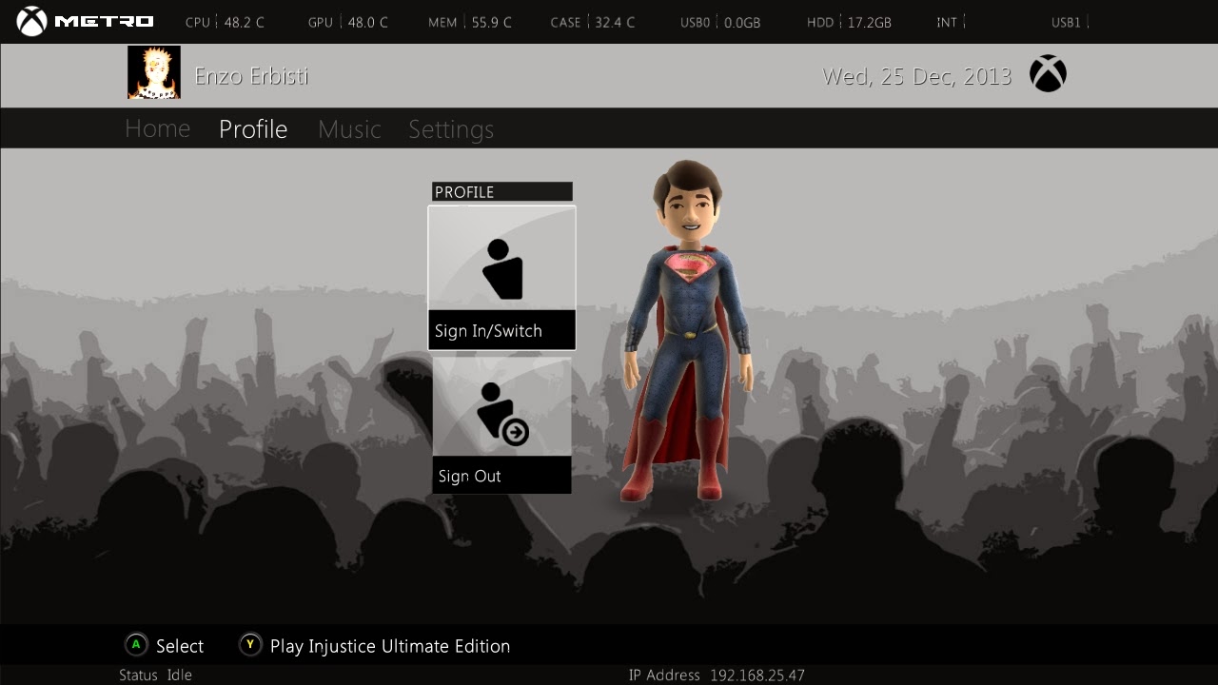Switch to the Profile tab
The height and width of the screenshot is (685, 1218).
point(253,129)
